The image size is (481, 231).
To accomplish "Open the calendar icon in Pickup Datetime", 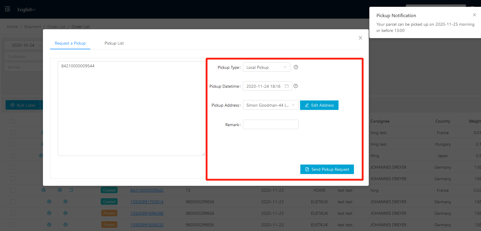I will point(286,86).
